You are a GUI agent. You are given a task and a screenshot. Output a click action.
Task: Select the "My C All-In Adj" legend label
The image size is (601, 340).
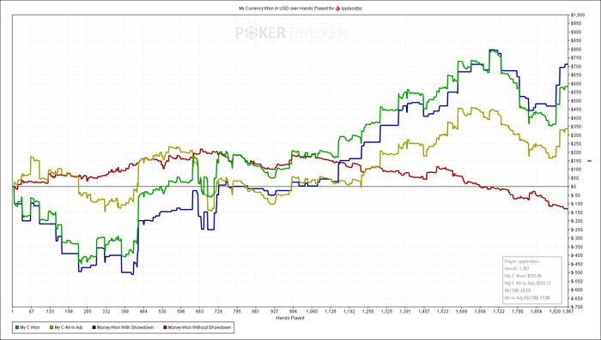69,327
